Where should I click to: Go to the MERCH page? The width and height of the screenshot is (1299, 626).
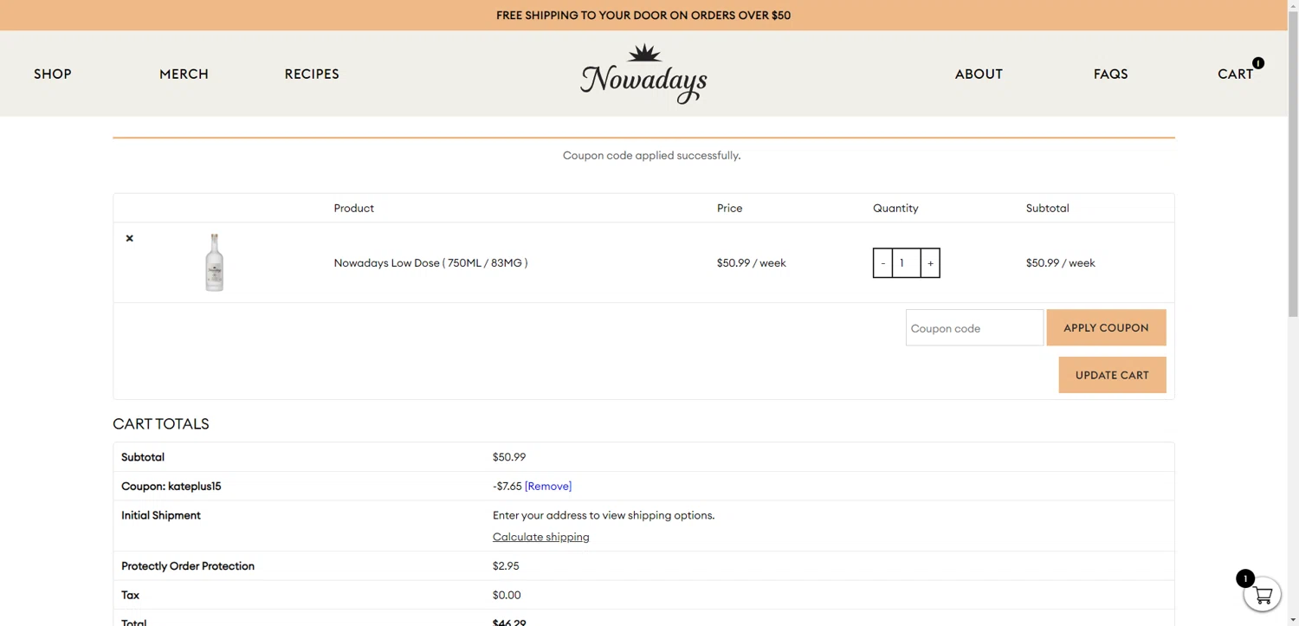pyautogui.click(x=184, y=74)
